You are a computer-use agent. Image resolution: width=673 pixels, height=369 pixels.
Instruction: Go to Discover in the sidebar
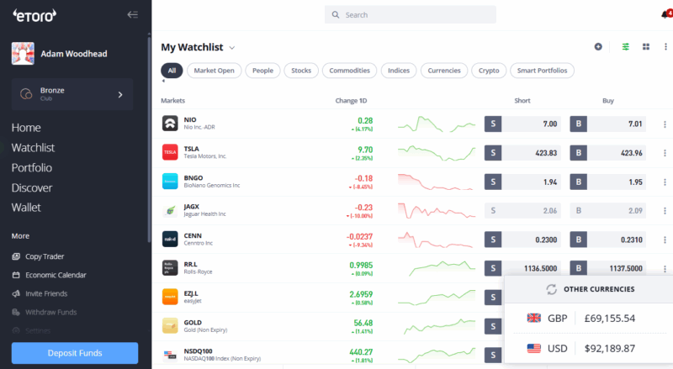point(31,187)
